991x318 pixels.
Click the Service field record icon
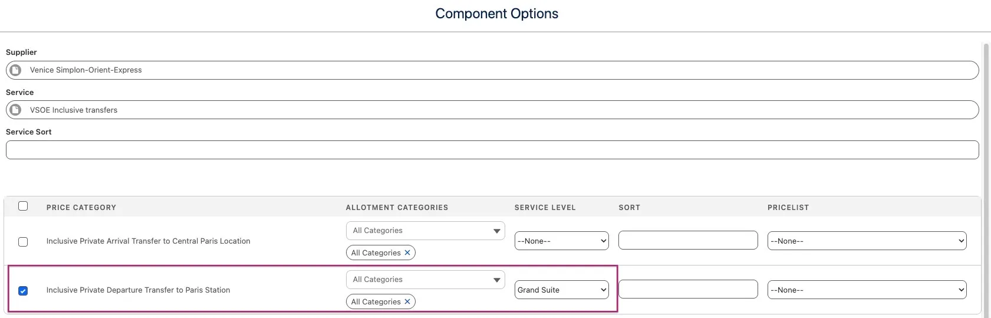pyautogui.click(x=16, y=110)
